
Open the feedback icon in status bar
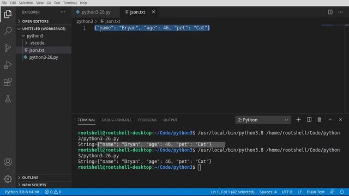[x=332, y=192]
